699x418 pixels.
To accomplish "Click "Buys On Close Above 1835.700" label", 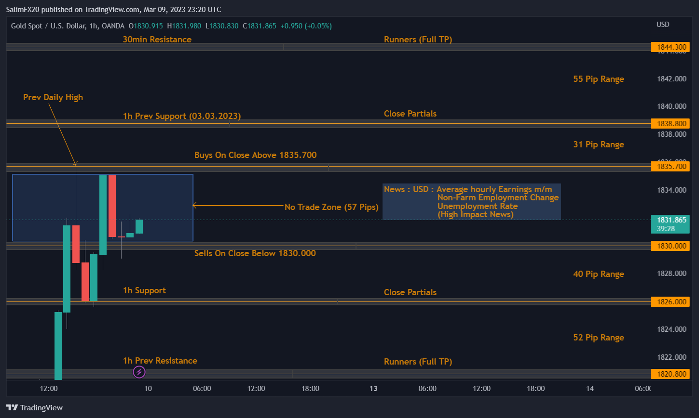I will [x=255, y=155].
